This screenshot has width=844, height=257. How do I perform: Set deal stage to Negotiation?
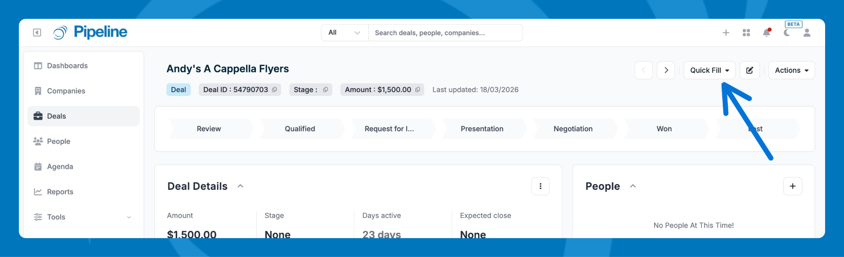pos(573,129)
